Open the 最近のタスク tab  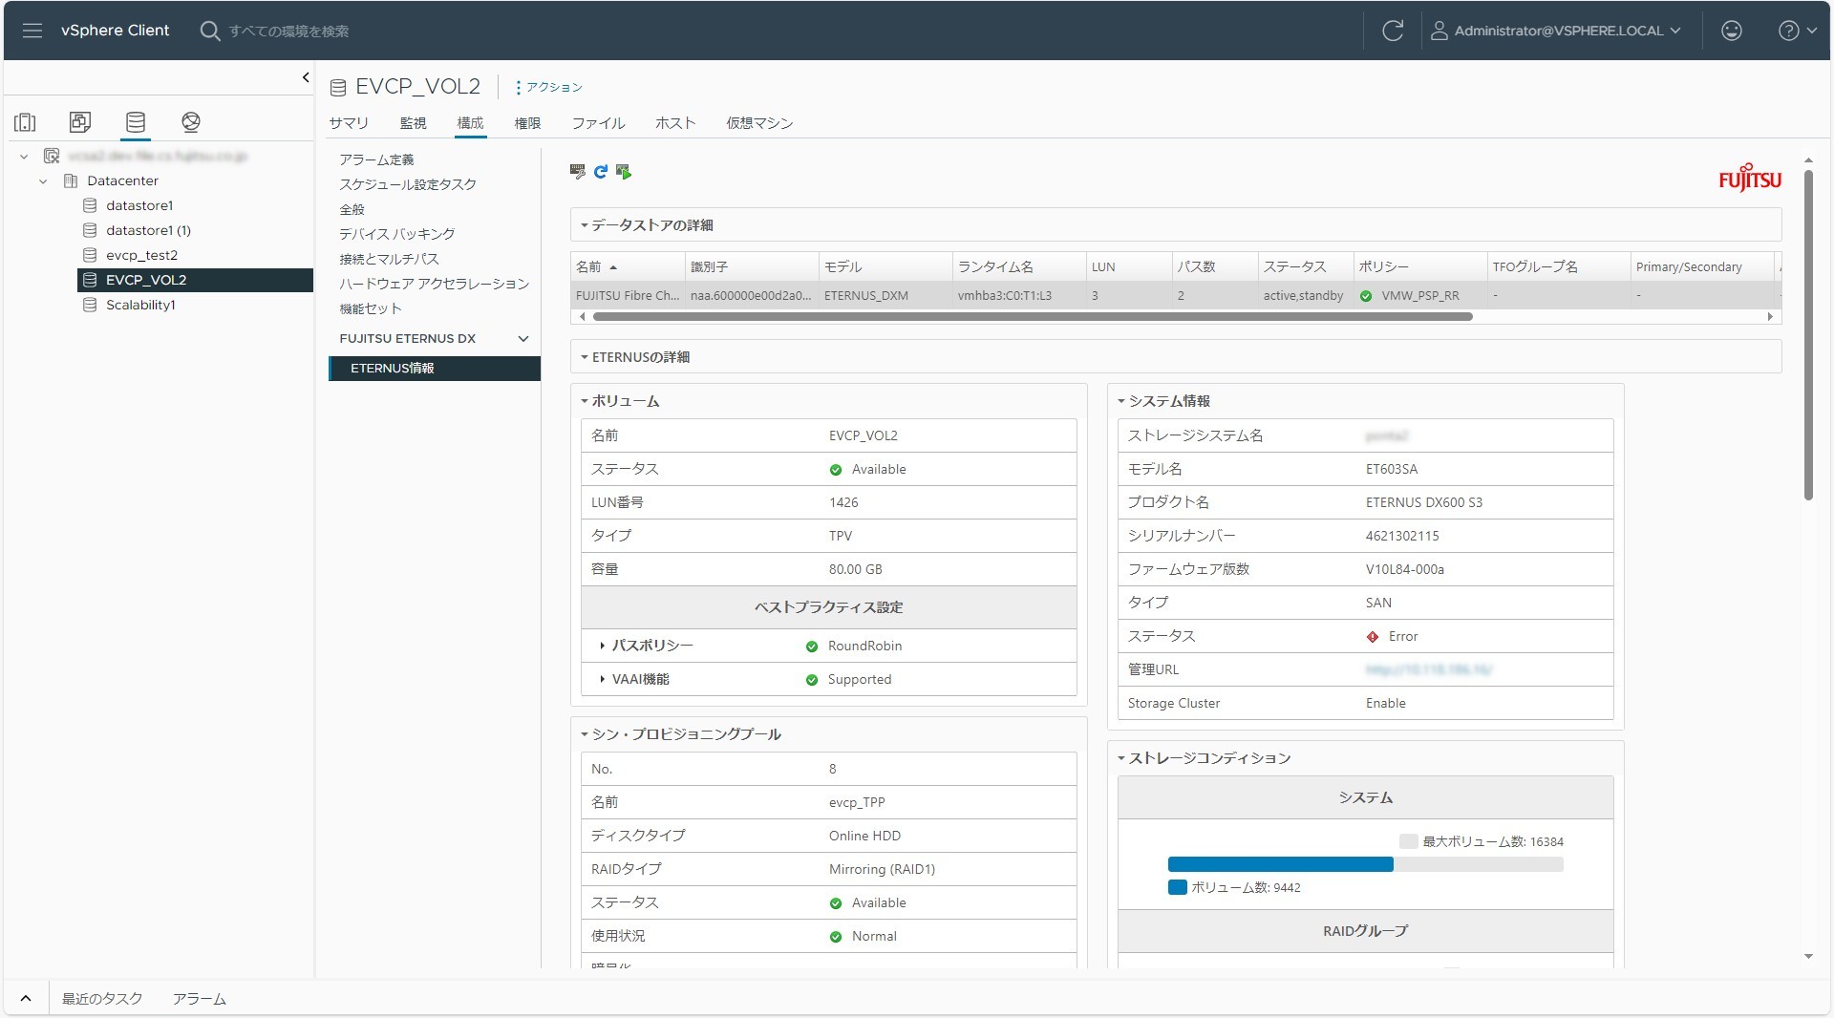(x=102, y=999)
